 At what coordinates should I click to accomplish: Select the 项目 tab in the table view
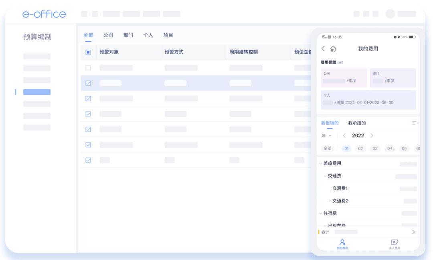pos(168,35)
